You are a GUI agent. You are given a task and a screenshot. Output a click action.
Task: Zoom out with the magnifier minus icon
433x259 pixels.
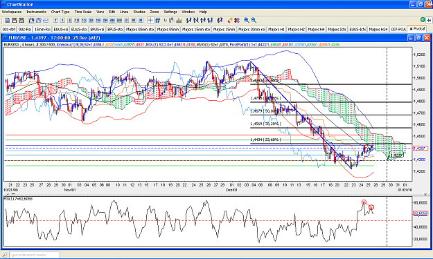pos(254,20)
